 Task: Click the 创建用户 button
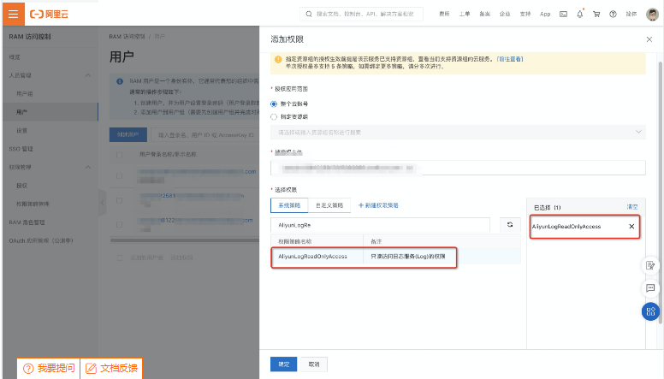(127, 134)
